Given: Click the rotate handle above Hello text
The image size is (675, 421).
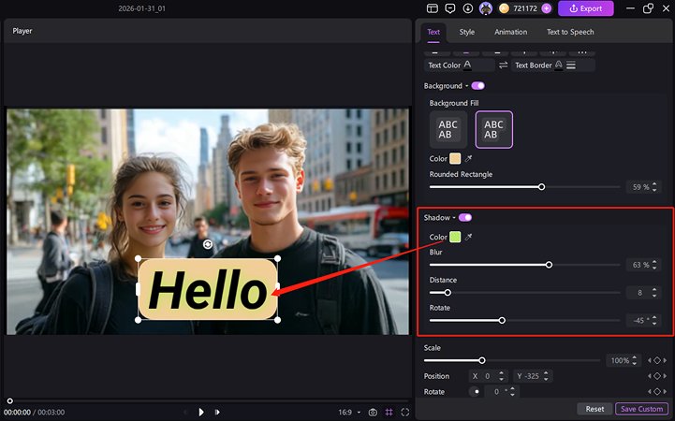Looking at the screenshot, I should (x=208, y=244).
